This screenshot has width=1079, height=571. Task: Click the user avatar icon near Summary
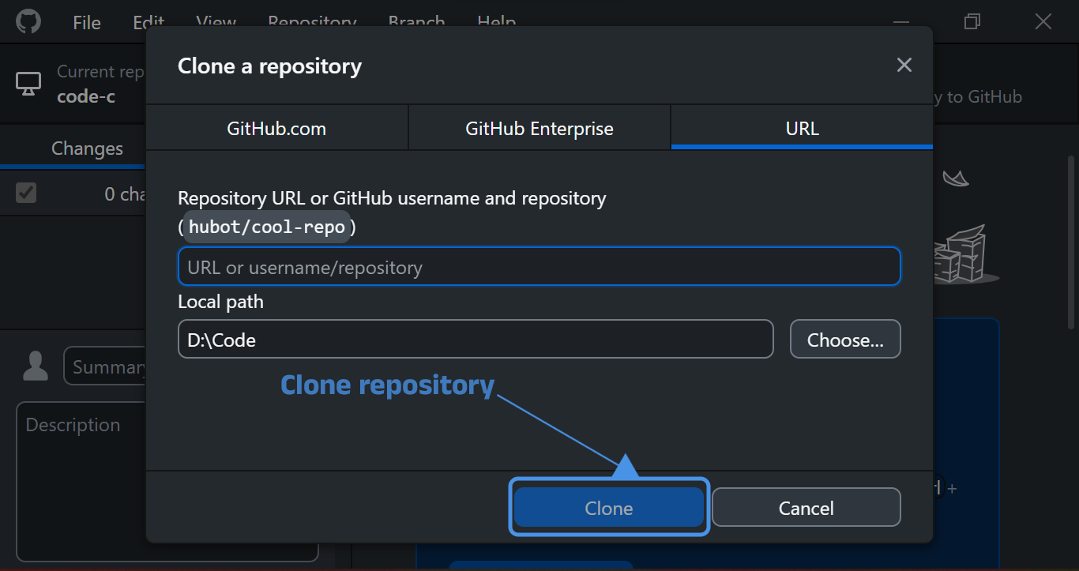click(36, 366)
